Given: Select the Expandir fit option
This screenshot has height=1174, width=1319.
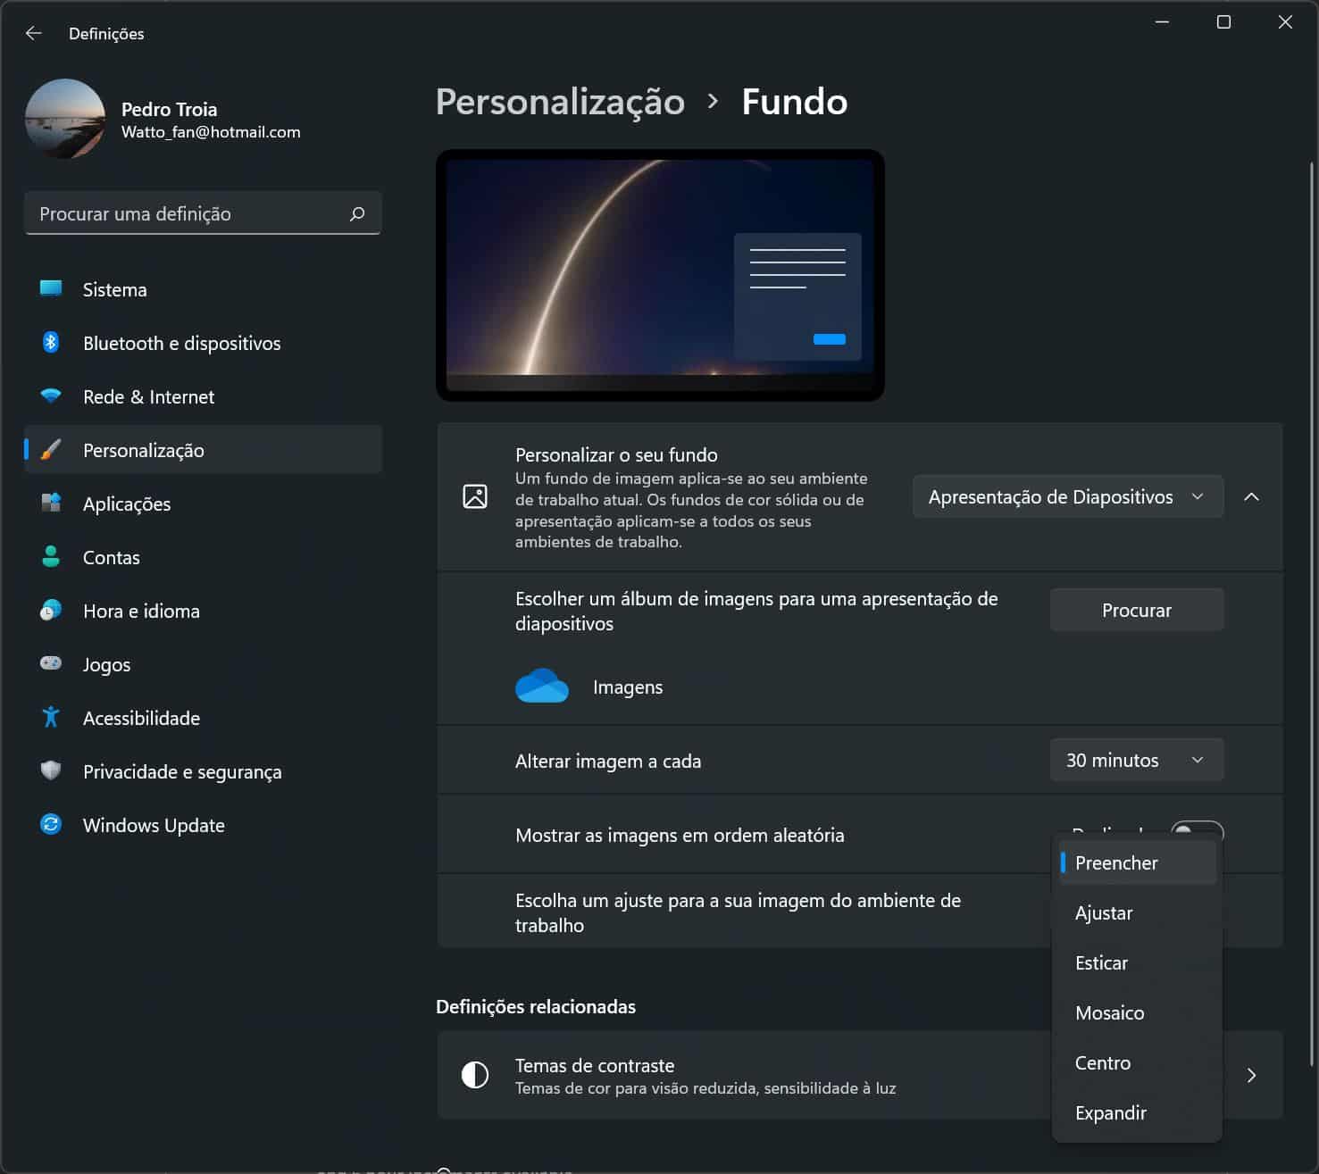Looking at the screenshot, I should coord(1110,1113).
